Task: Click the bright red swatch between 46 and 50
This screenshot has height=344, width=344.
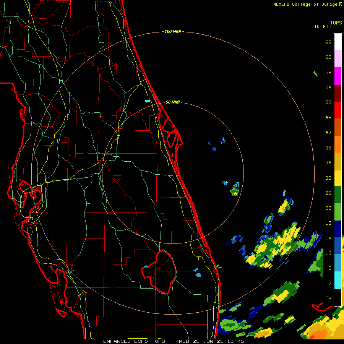Action: click(x=338, y=110)
